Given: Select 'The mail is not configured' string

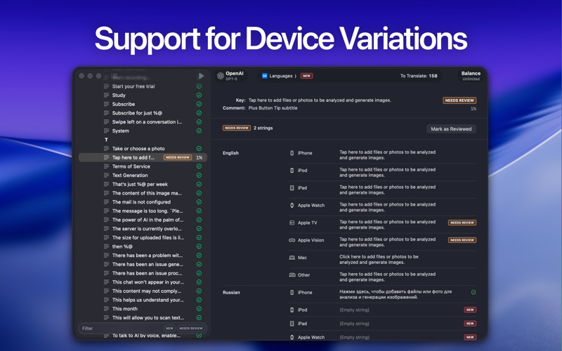Looking at the screenshot, I should (x=143, y=202).
